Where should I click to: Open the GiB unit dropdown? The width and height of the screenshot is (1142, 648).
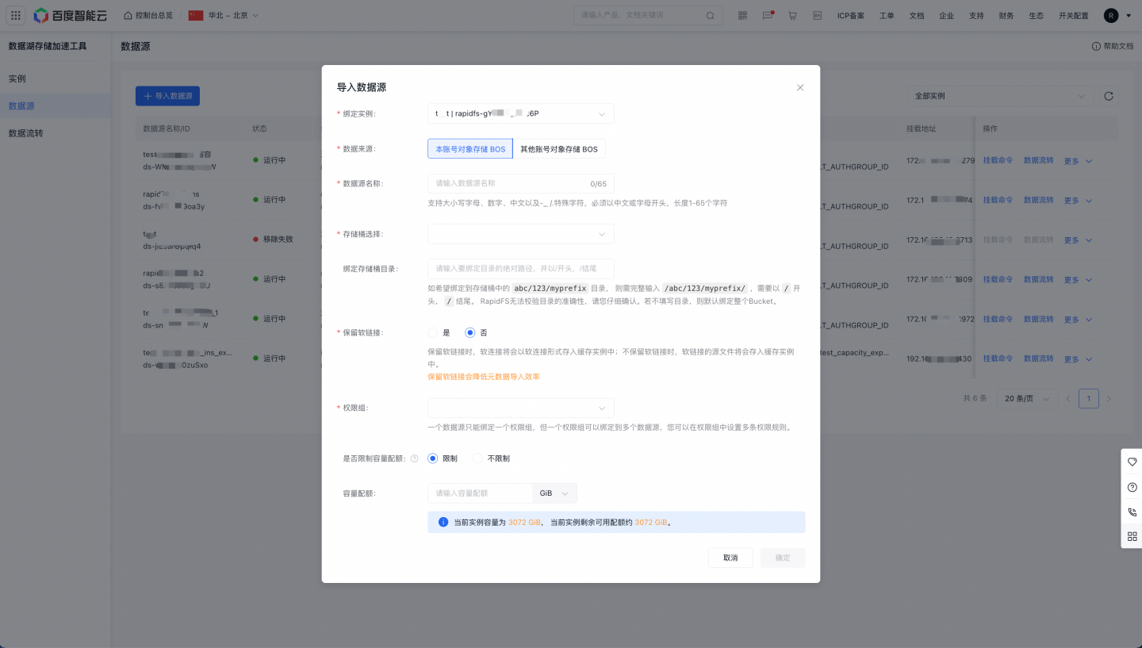coord(554,493)
